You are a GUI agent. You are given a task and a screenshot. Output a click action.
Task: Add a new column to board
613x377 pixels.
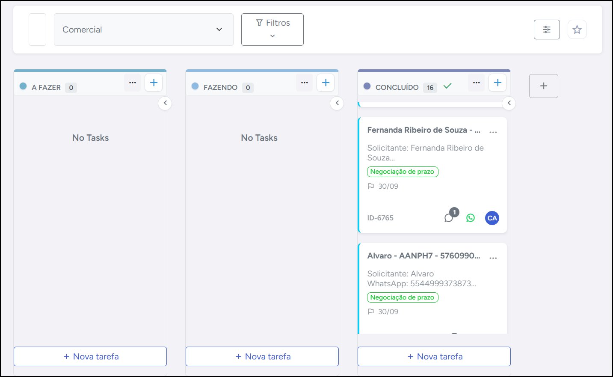(544, 86)
